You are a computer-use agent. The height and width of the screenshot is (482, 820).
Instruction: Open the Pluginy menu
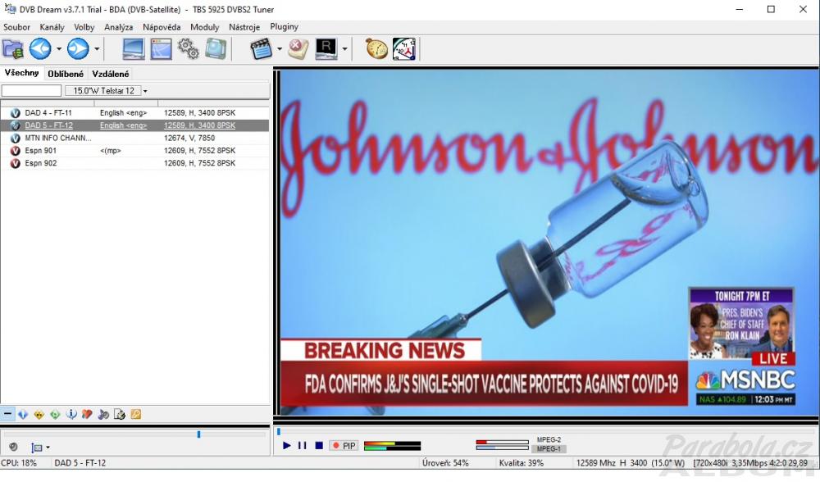pyautogui.click(x=284, y=27)
